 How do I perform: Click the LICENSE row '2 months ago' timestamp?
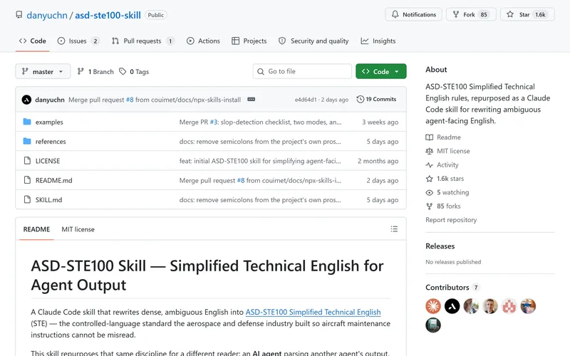(x=378, y=161)
